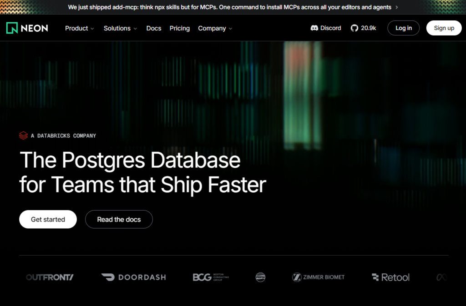Click the Get started button

[x=48, y=219]
